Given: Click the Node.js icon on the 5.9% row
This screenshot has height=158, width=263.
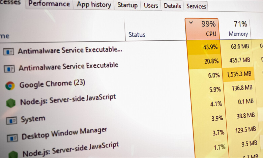Looking at the screenshot, I should pyautogui.click(x=11, y=103).
